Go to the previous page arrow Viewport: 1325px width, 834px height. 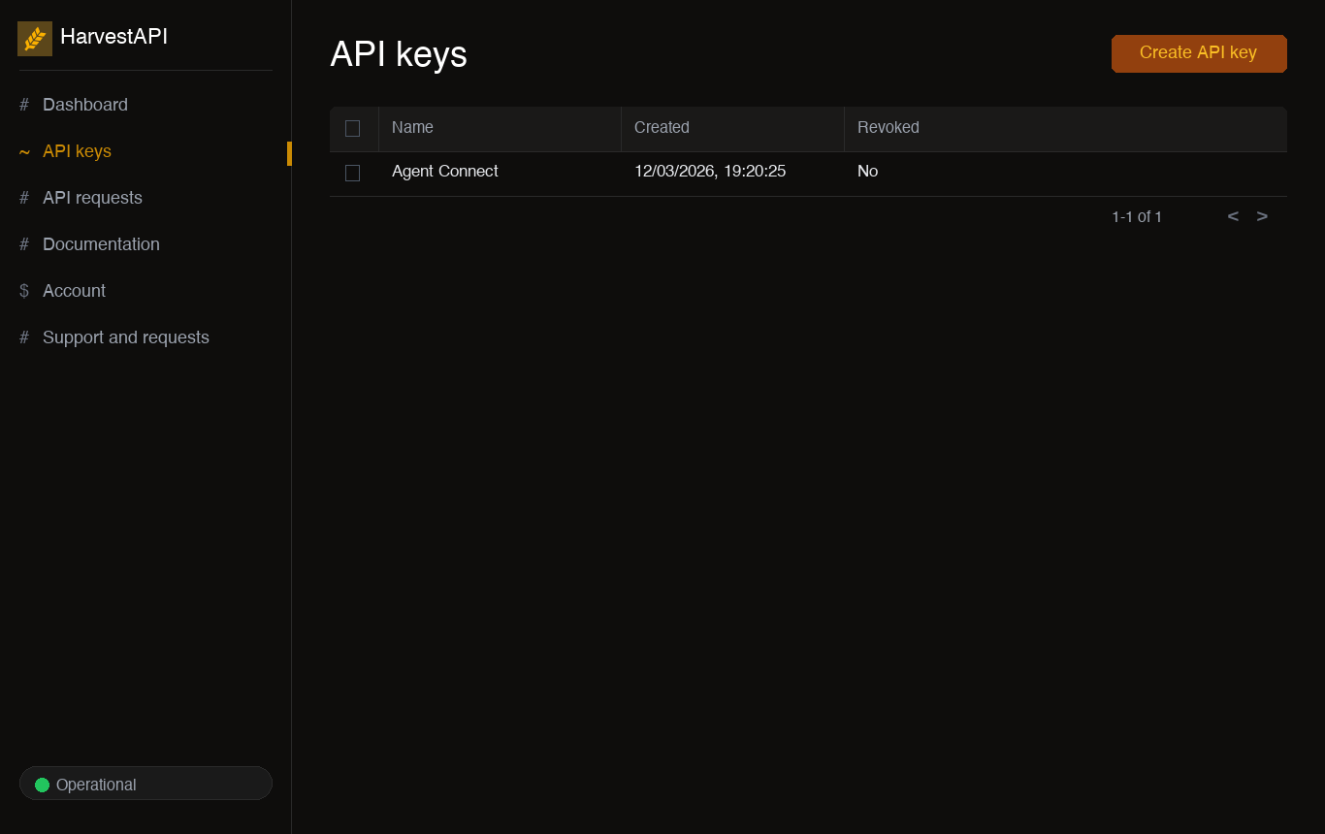pyautogui.click(x=1233, y=216)
